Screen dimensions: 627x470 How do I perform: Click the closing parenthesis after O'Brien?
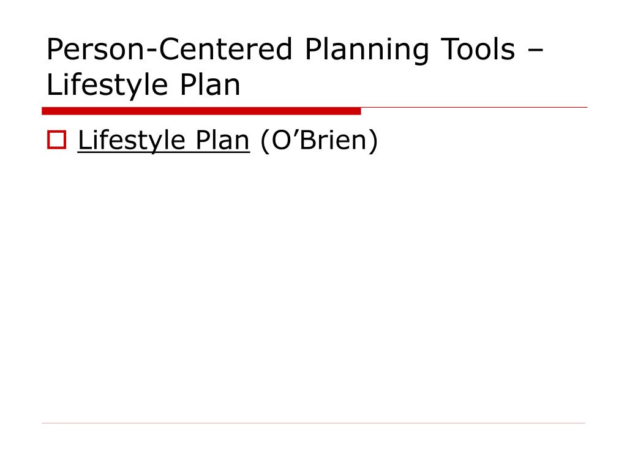pyautogui.click(x=373, y=141)
